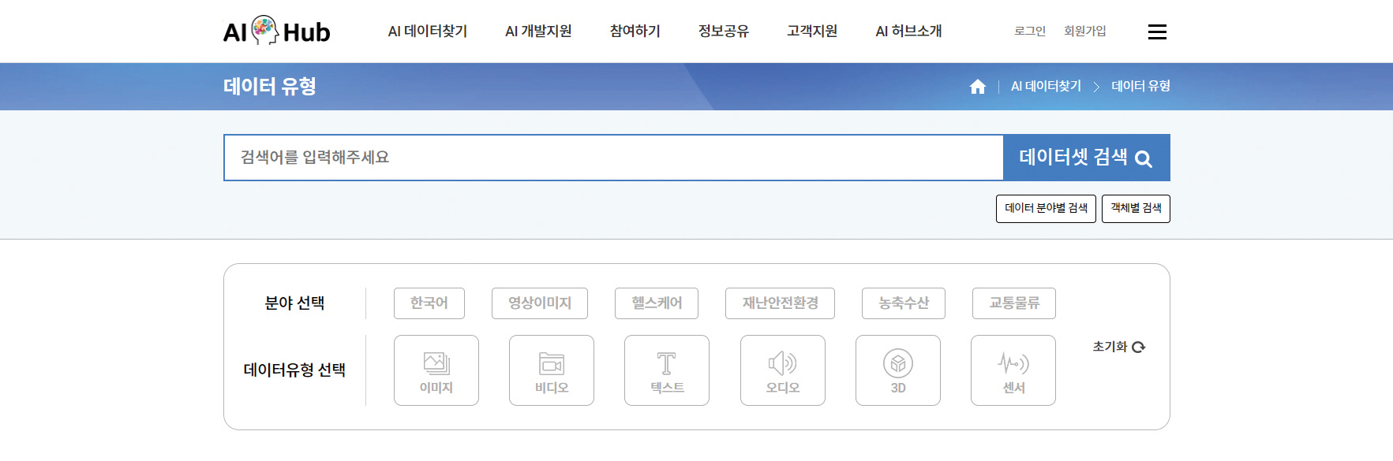Click the 데이터셋 검색 button
This screenshot has width=1393, height=461.
[1087, 158]
